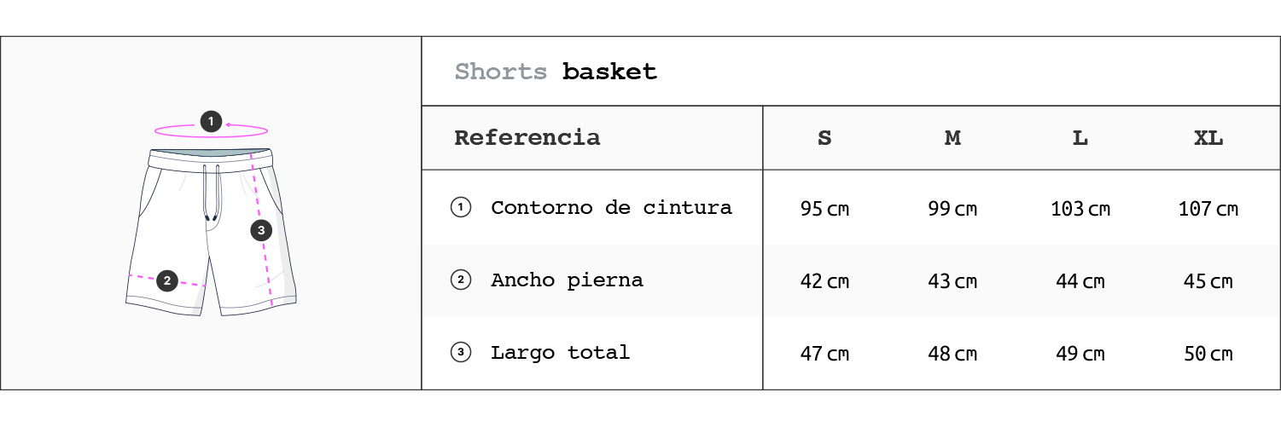Viewport: 1281px width, 427px height.
Task: Click the circled 1 beside Contorno de cintura
Action: click(x=461, y=207)
